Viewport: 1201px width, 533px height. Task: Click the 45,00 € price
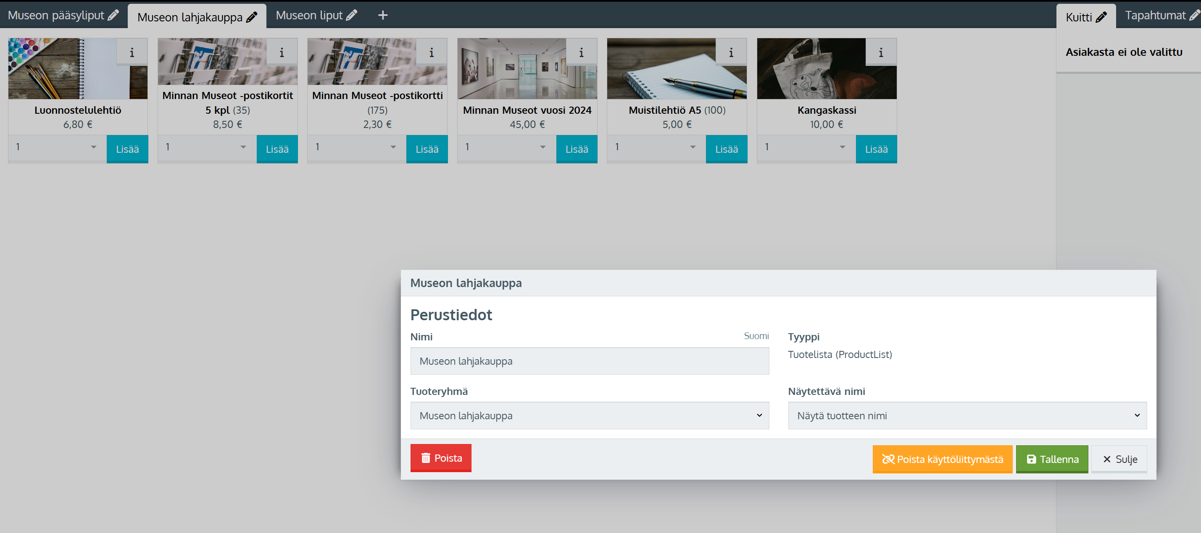(527, 125)
